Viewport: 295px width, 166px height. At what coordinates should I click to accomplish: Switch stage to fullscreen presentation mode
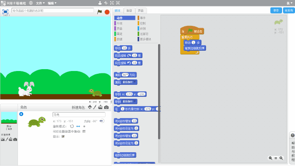tap(5, 12)
